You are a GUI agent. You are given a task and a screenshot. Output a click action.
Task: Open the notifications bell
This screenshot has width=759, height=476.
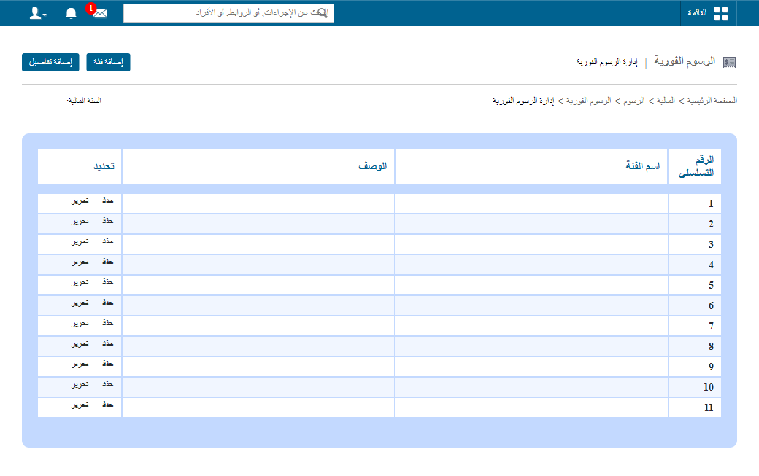72,13
